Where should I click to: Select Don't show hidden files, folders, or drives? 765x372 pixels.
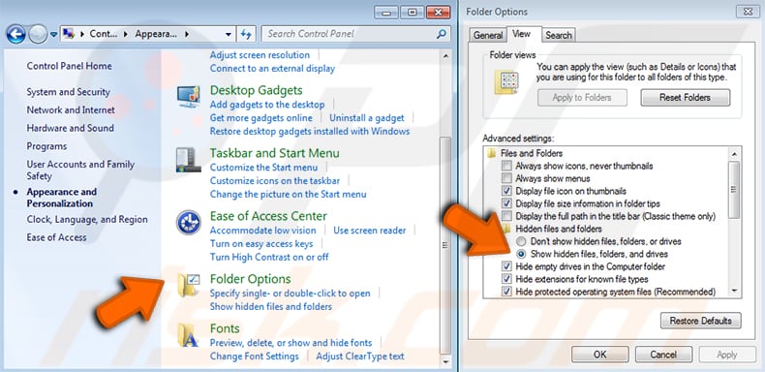(x=522, y=241)
